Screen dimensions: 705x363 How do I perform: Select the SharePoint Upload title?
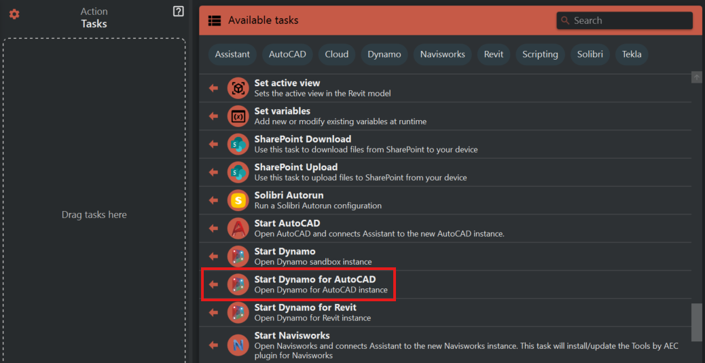[296, 167]
